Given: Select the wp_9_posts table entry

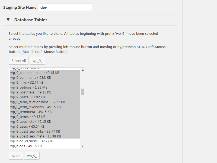Looking at the screenshot, I should click(x=45, y=97).
